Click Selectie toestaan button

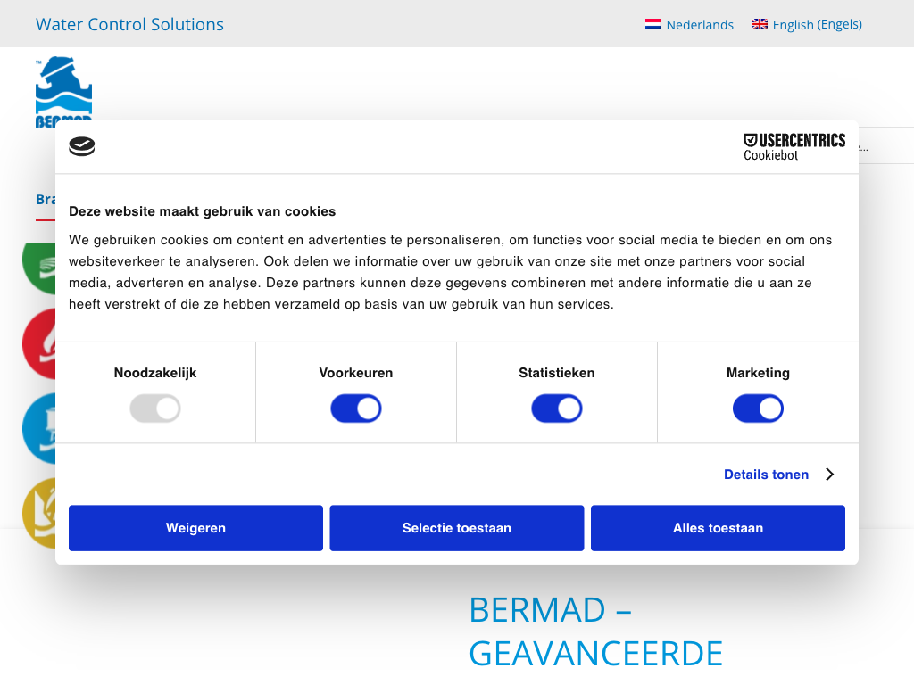pos(457,528)
